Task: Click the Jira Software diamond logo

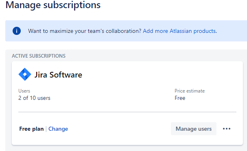Action: (25, 74)
